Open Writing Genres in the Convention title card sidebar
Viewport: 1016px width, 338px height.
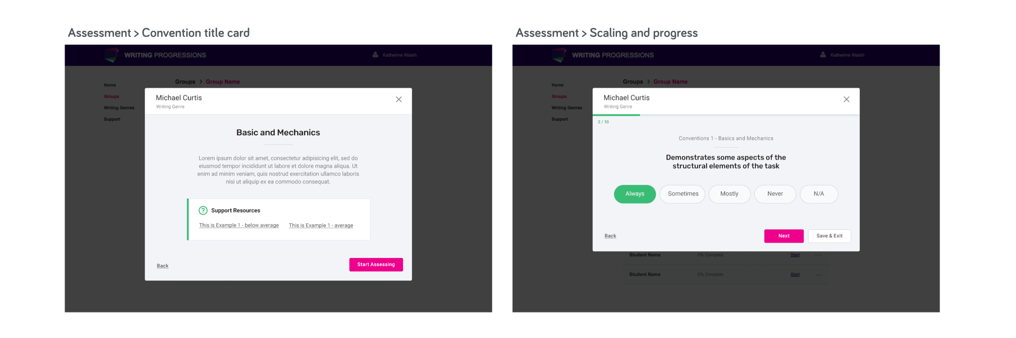pos(119,108)
